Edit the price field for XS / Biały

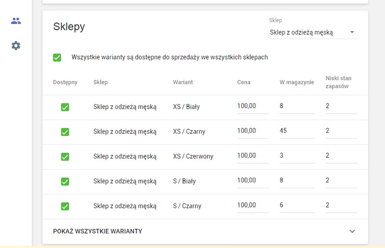coord(253,106)
